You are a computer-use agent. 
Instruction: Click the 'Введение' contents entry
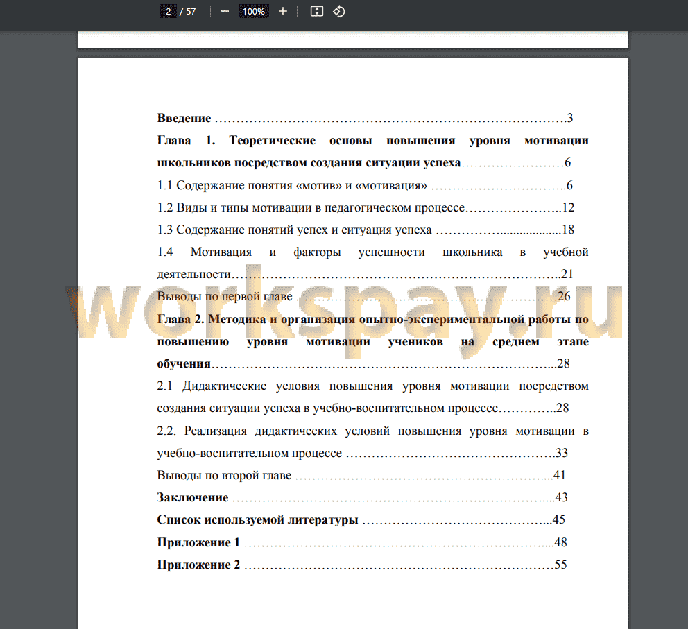coord(365,118)
